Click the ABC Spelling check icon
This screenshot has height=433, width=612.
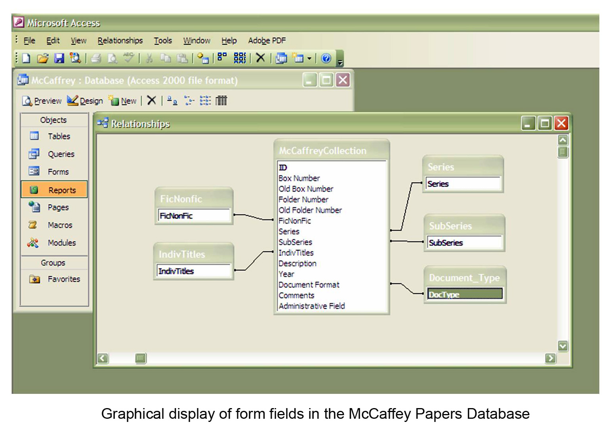tap(129, 58)
